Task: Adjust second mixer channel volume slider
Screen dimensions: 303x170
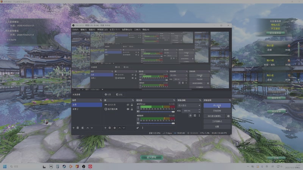Action: (x=157, y=124)
